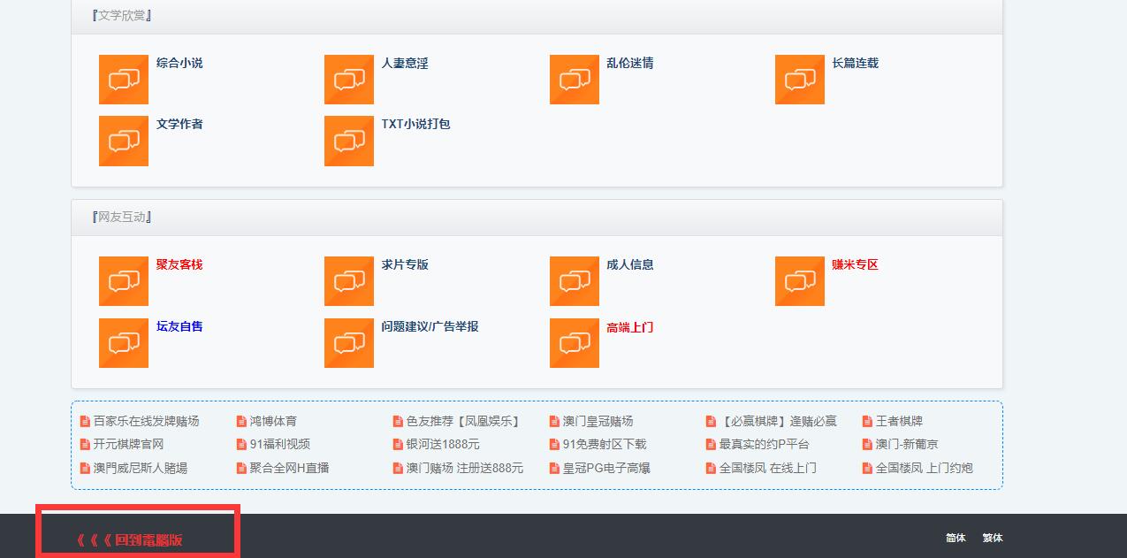This screenshot has height=558, width=1127.
Task: Open the 文学作者 board icon
Action: [x=124, y=141]
